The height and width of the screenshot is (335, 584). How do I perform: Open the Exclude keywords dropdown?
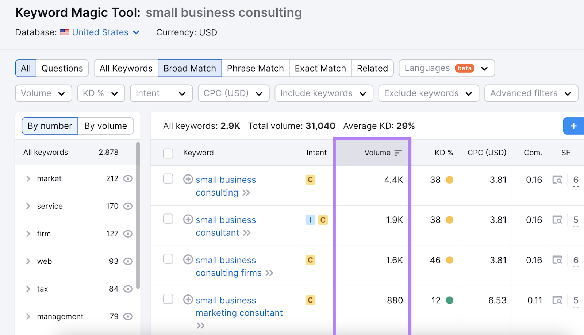429,93
